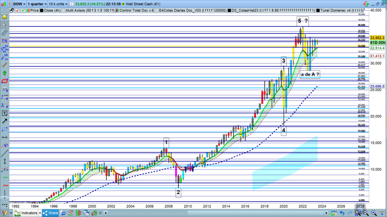Select the text annotation tool
The image size is (387, 217).
[x=5, y=113]
